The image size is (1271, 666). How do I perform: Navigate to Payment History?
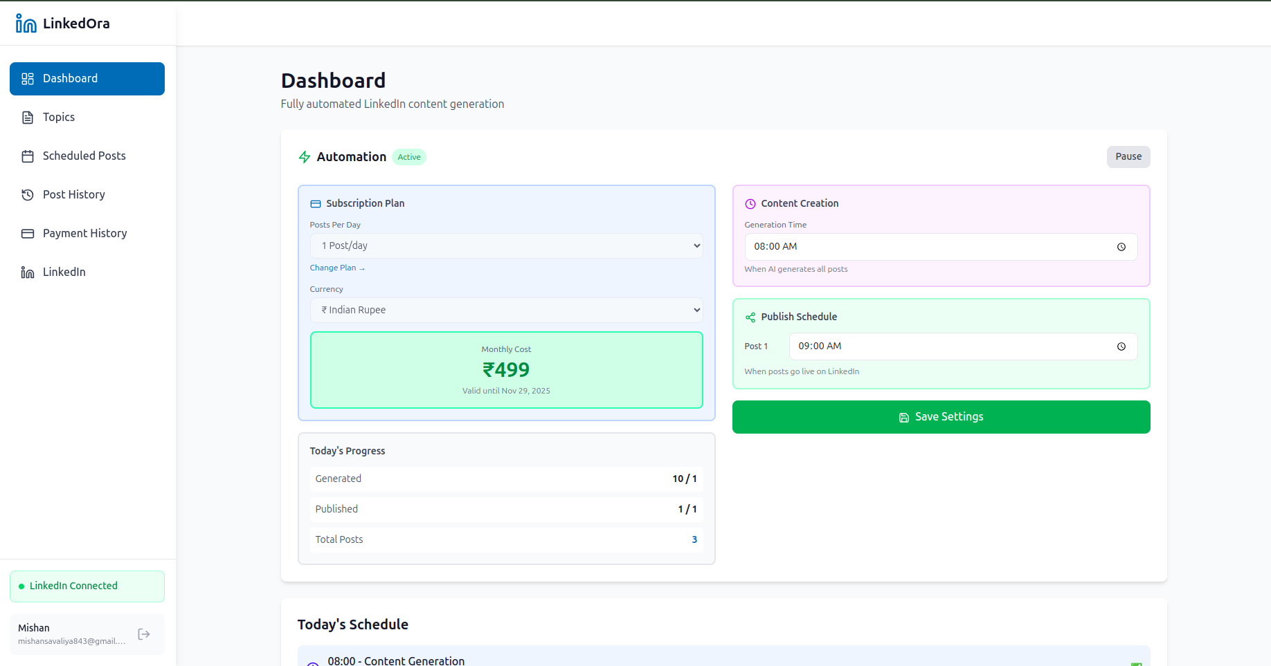click(x=84, y=233)
